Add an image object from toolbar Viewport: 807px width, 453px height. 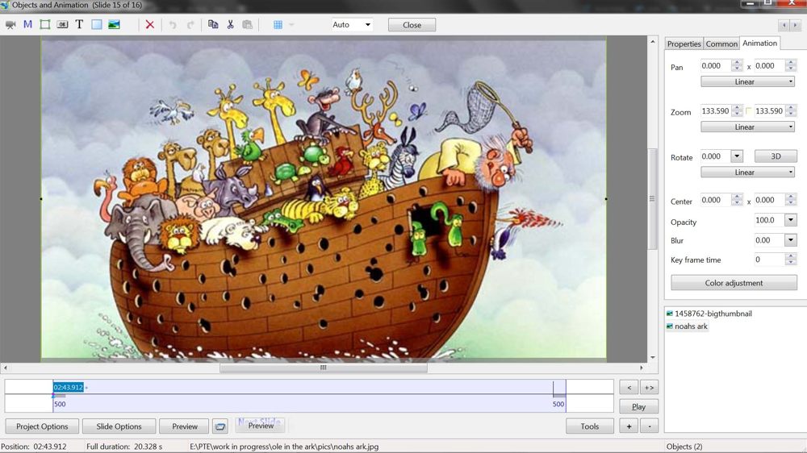(114, 25)
